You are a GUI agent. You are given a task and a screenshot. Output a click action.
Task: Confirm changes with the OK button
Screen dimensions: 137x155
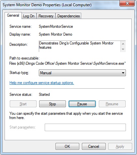coord(67,146)
